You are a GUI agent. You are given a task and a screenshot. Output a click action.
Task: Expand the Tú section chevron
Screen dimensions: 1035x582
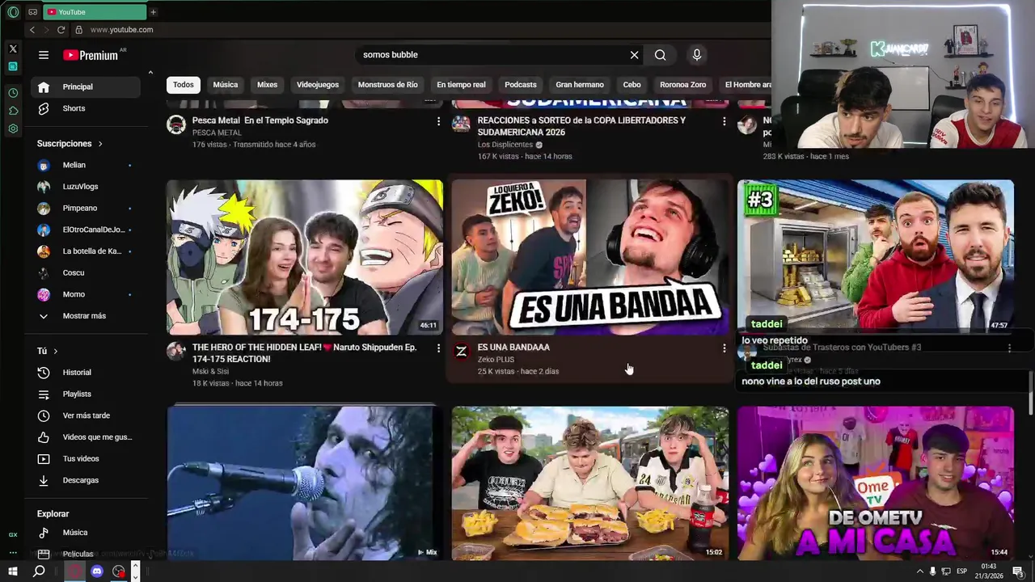pyautogui.click(x=55, y=351)
